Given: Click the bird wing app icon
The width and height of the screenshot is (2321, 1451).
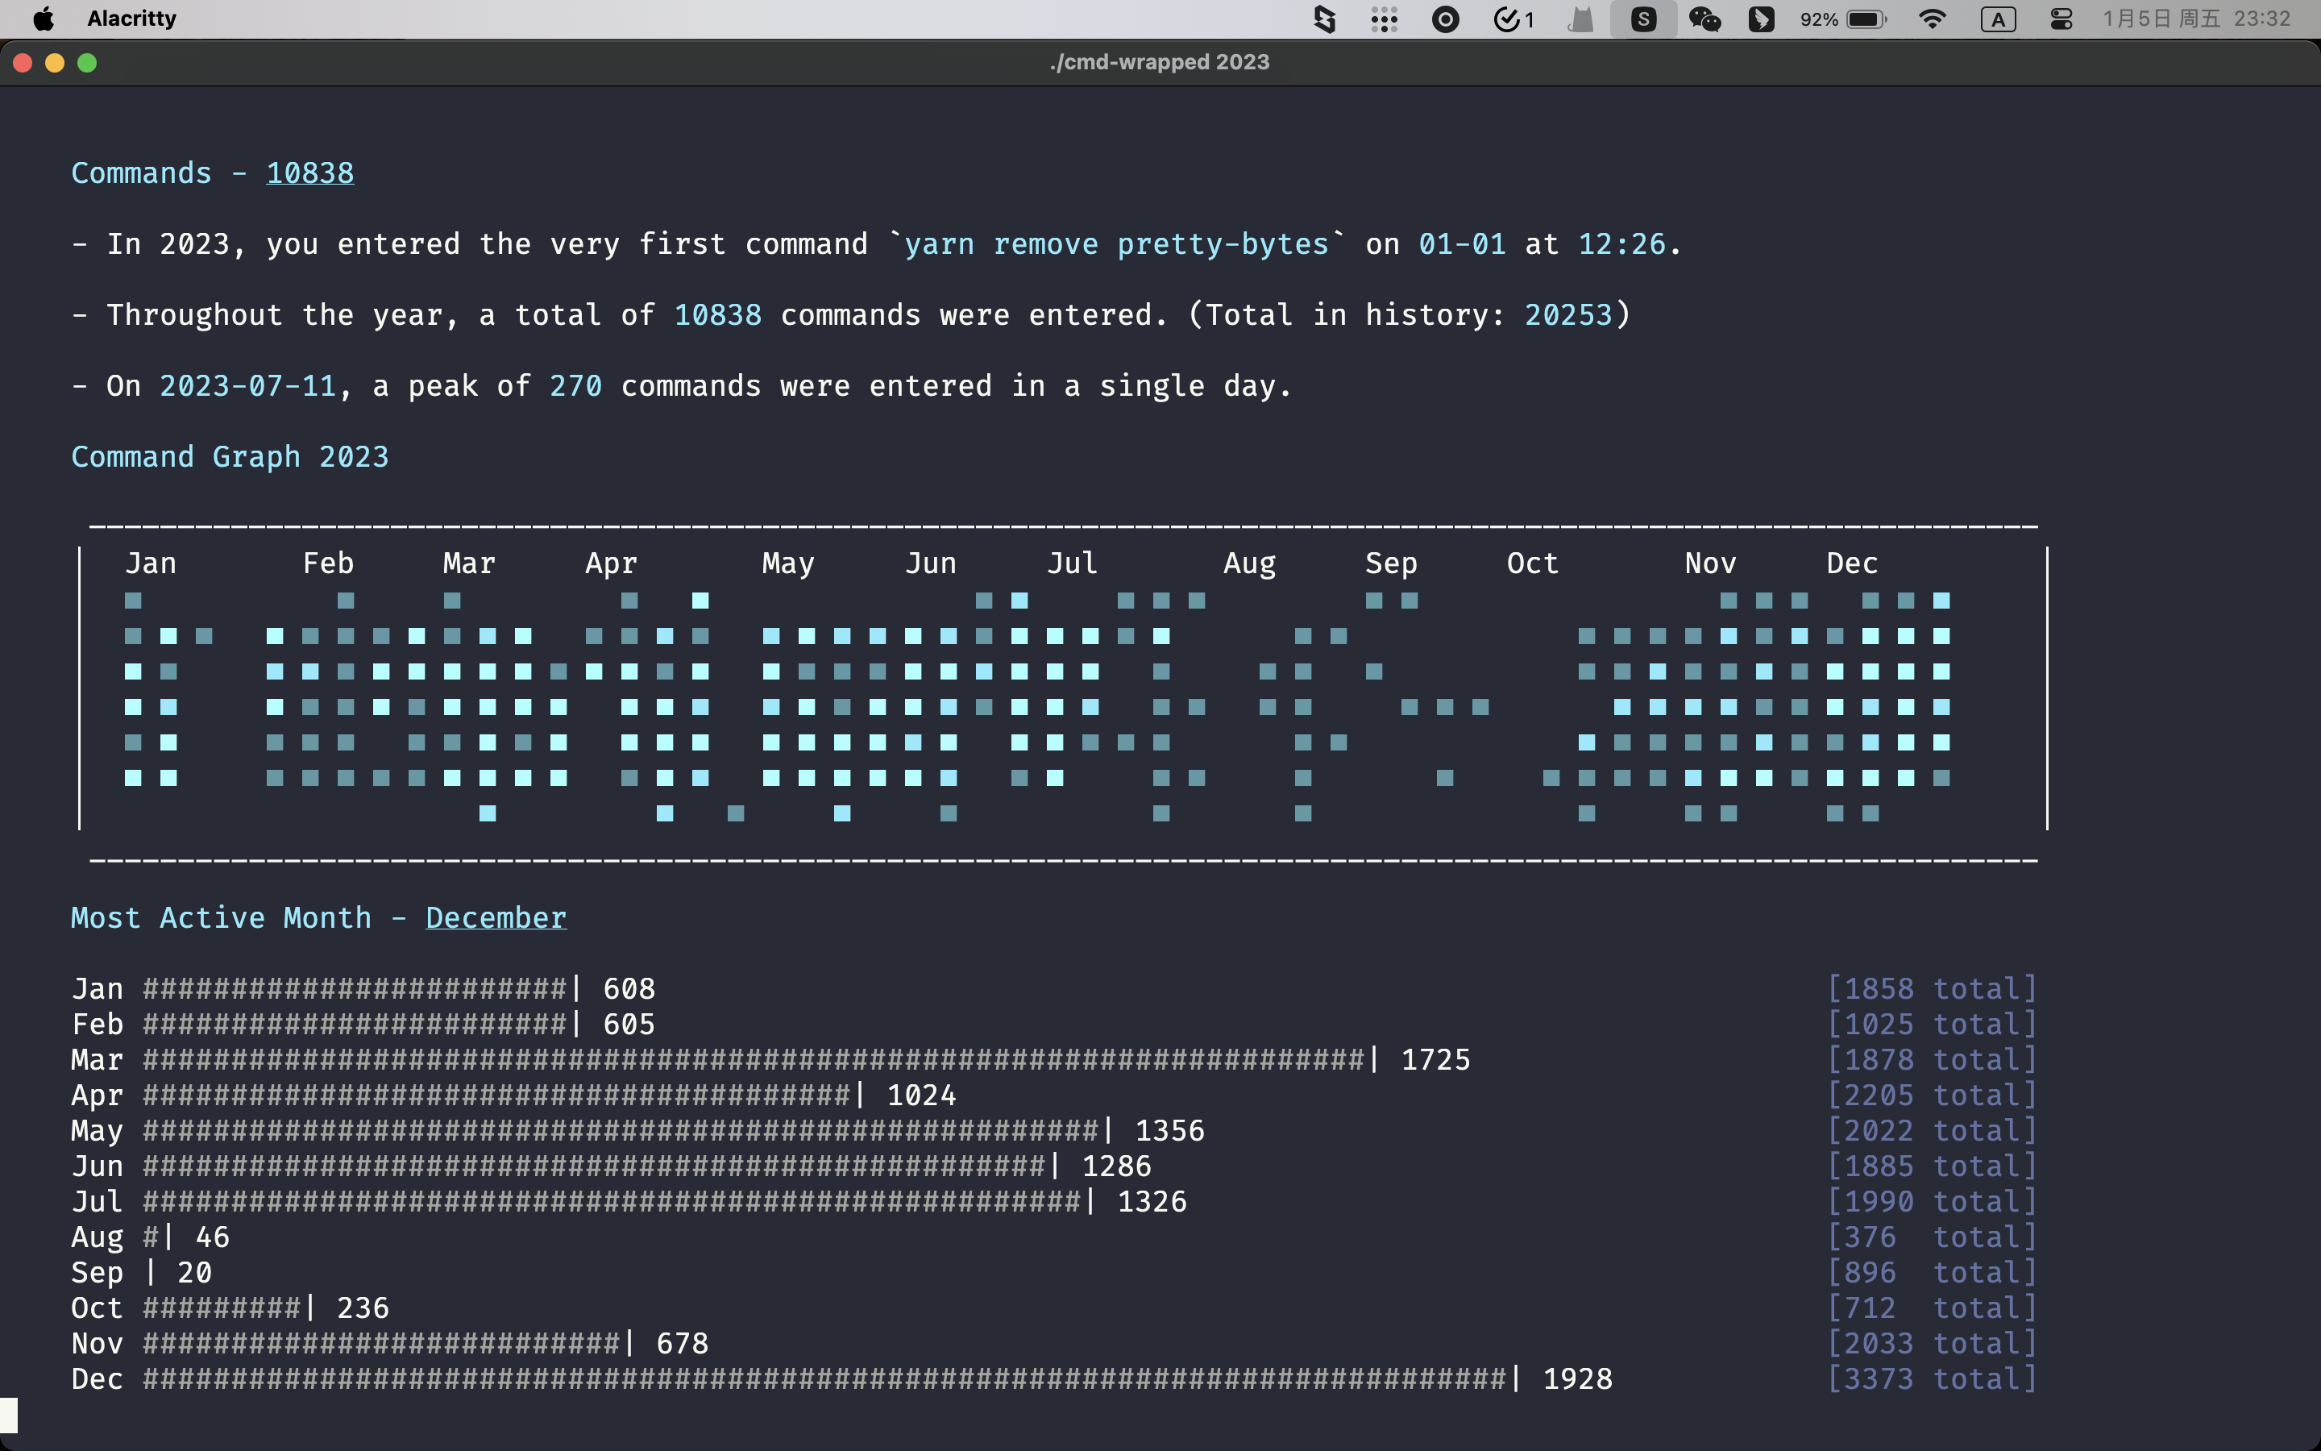Looking at the screenshot, I should [x=1761, y=19].
